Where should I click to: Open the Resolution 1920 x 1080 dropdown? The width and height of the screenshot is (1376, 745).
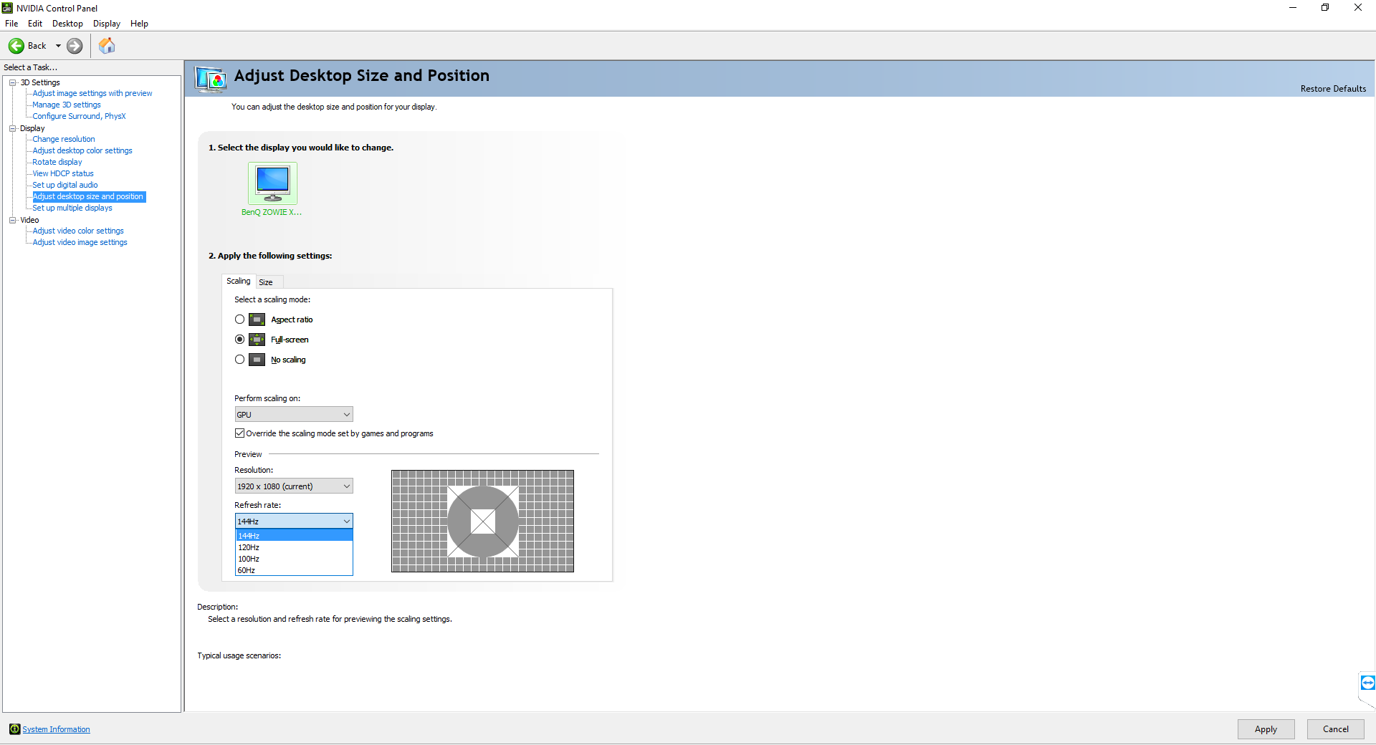294,486
